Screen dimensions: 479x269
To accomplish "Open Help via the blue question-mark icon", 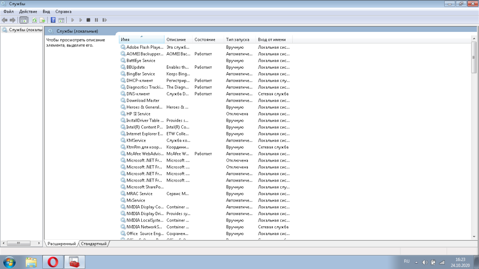I will click(x=53, y=20).
